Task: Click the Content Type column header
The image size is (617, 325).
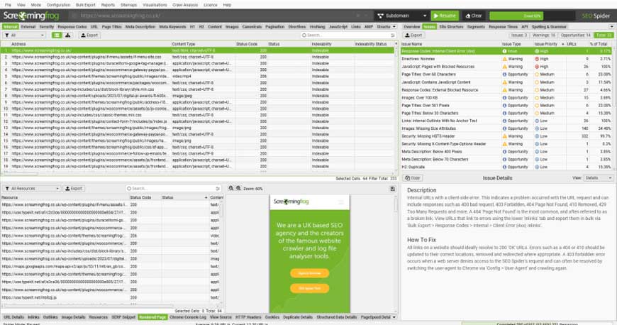Action: [x=203, y=44]
